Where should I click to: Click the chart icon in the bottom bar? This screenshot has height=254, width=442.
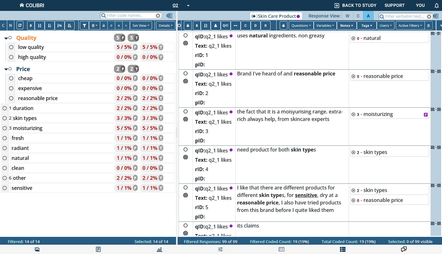pos(160,249)
